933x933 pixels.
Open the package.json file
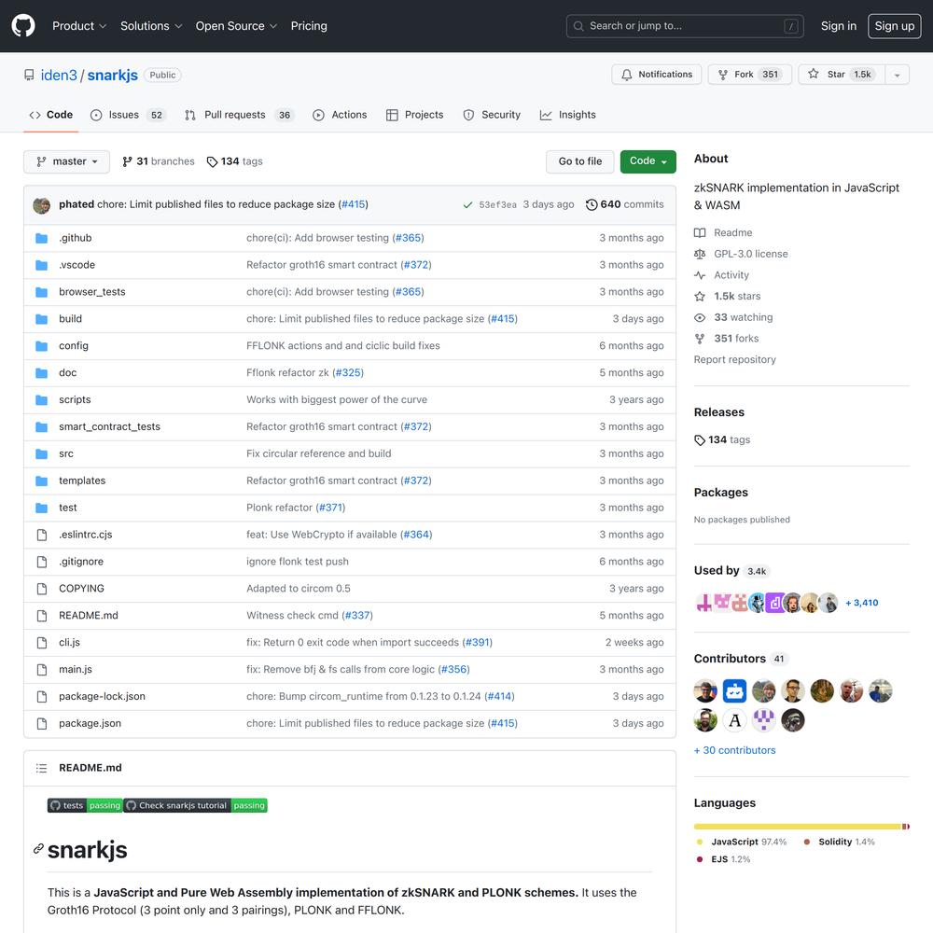(90, 724)
